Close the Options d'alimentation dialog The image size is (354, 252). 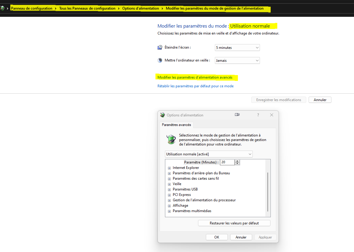pyautogui.click(x=271, y=115)
